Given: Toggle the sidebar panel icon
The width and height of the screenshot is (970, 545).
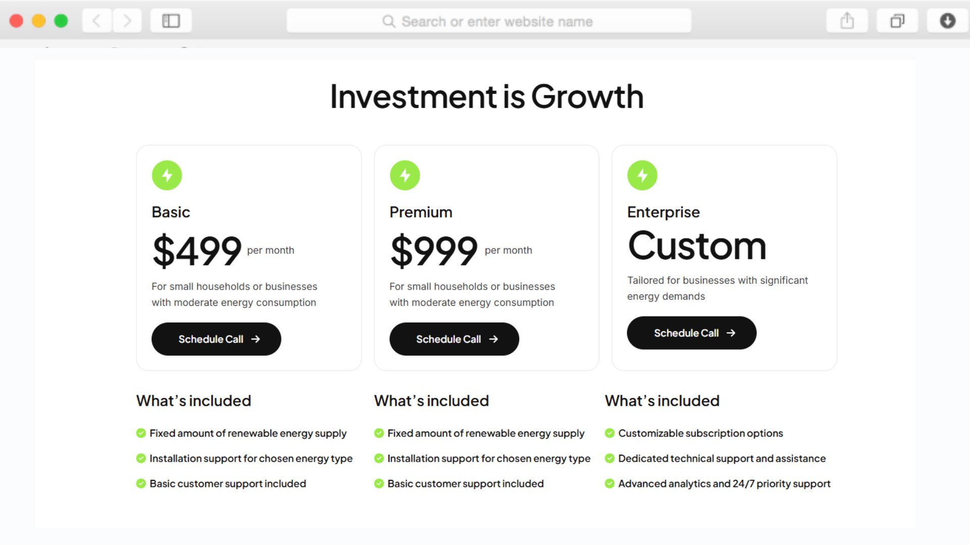Looking at the screenshot, I should click(171, 21).
